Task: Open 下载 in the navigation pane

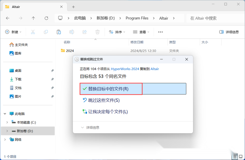Action: pos(18,79)
